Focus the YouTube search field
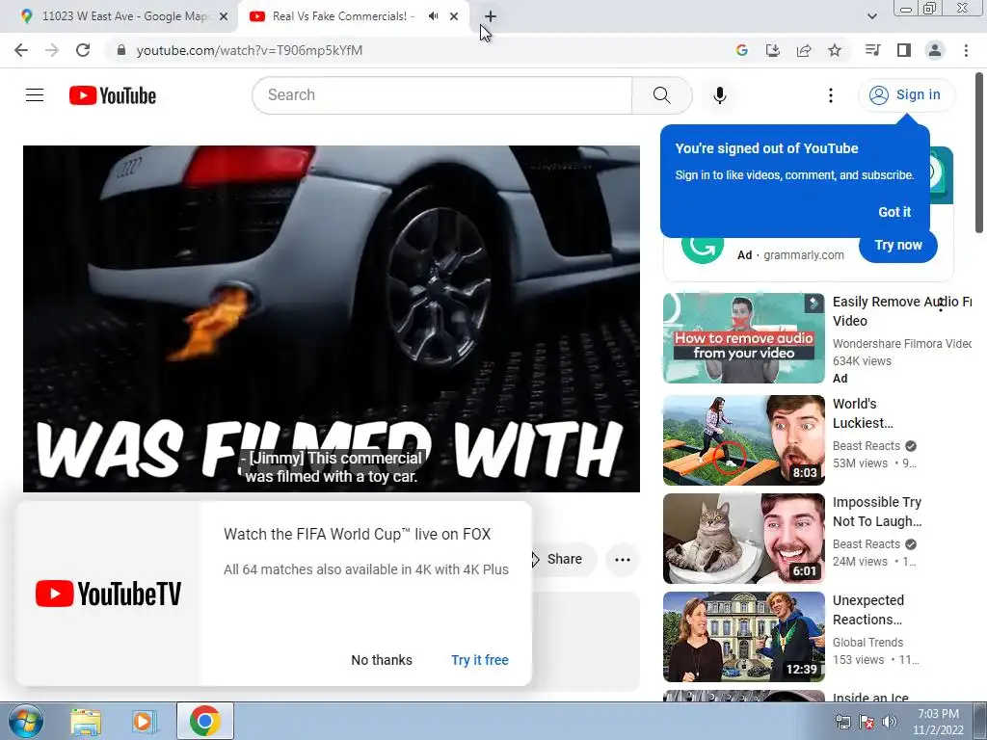The image size is (987, 740). pos(441,95)
